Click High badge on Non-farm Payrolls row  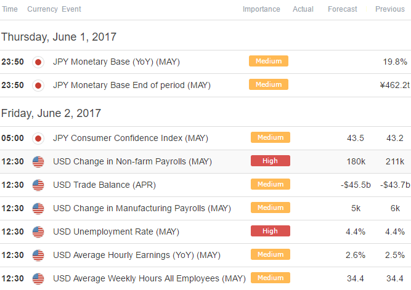pyautogui.click(x=271, y=161)
